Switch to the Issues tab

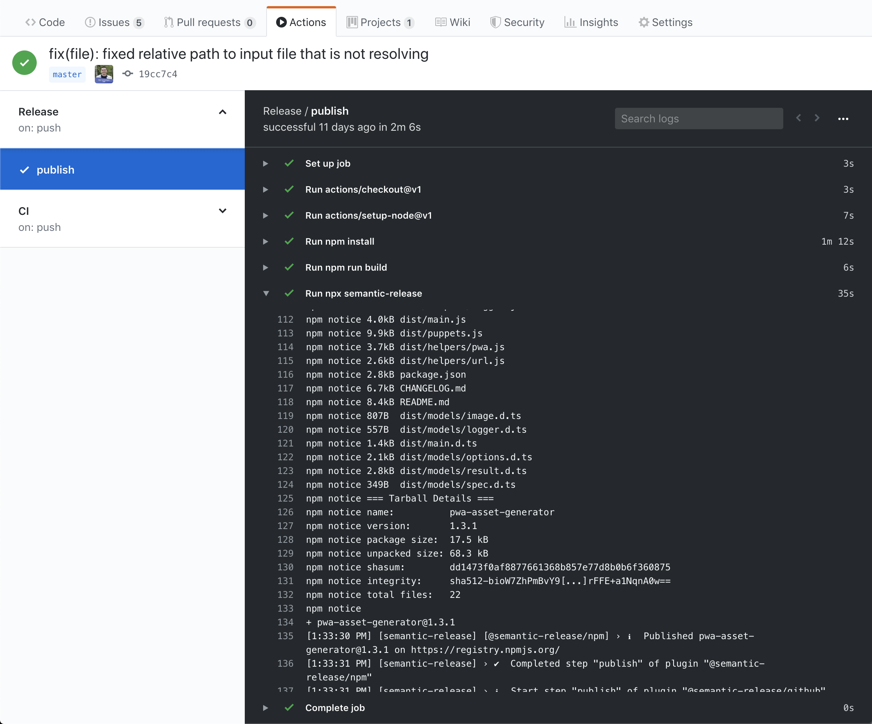114,23
